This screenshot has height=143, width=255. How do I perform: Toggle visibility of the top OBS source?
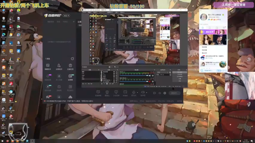pyautogui.click(x=114, y=72)
